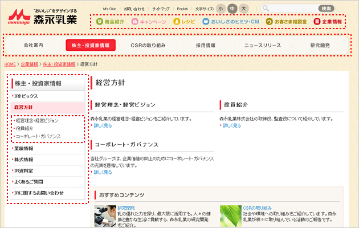
Task: Switch to the English site
Action: (182, 9)
